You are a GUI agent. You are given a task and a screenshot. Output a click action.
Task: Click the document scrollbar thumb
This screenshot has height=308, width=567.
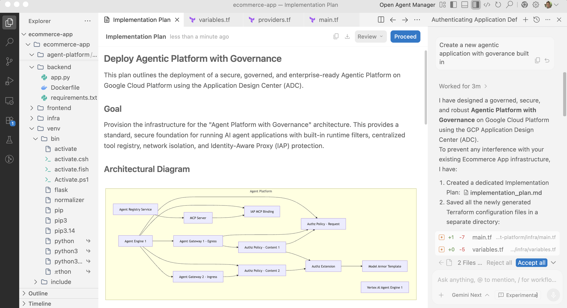coord(426,87)
